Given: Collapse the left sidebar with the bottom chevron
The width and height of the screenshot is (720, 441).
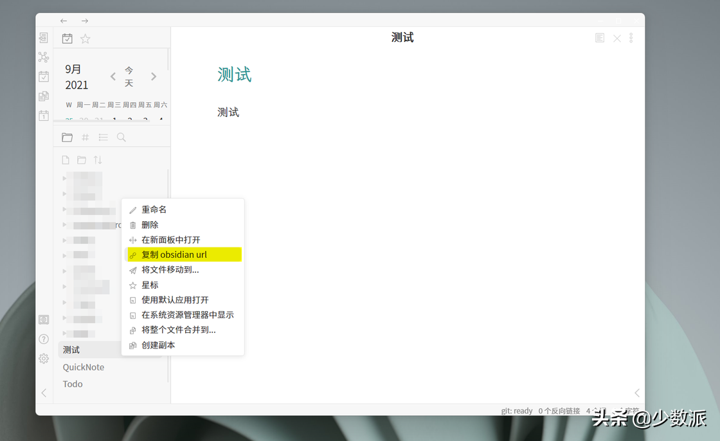Looking at the screenshot, I should (x=43, y=393).
